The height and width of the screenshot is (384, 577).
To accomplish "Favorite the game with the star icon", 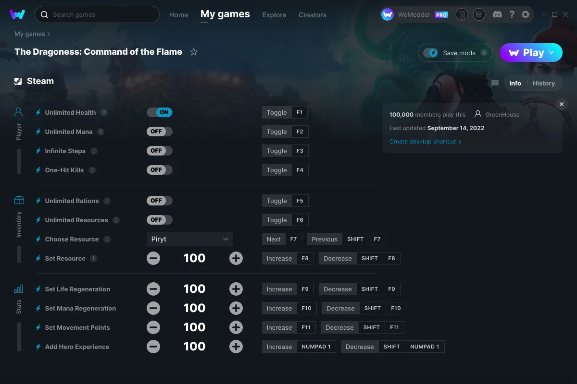I will [x=194, y=52].
